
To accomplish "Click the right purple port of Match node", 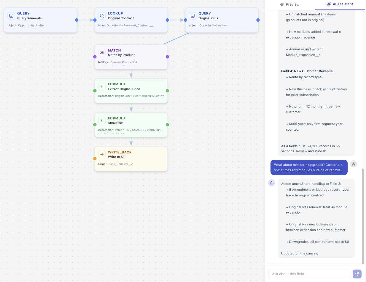I will (x=167, y=57).
